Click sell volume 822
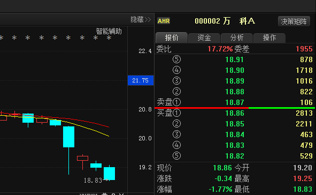 306,92
